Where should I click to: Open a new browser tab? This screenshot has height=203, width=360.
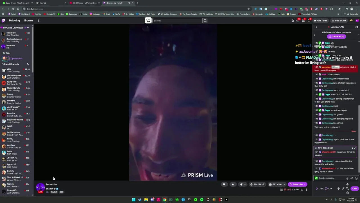[137, 3]
